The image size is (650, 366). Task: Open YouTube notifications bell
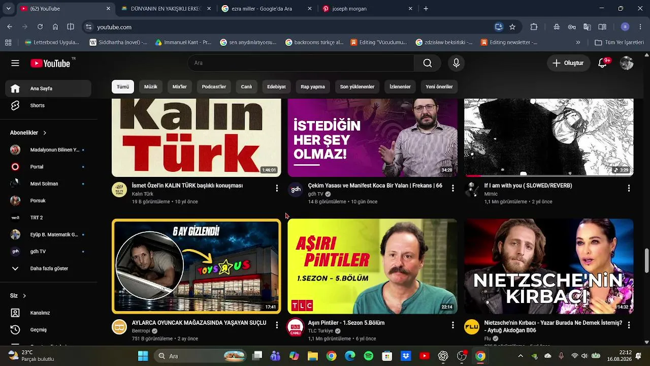602,63
